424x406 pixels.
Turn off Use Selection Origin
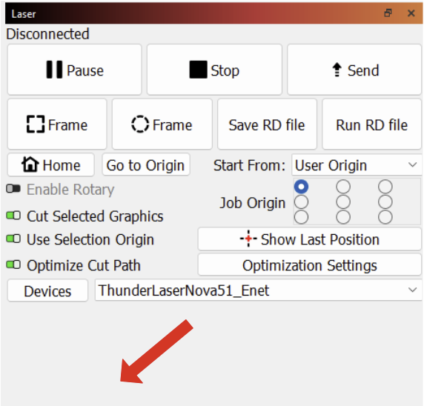tap(13, 239)
